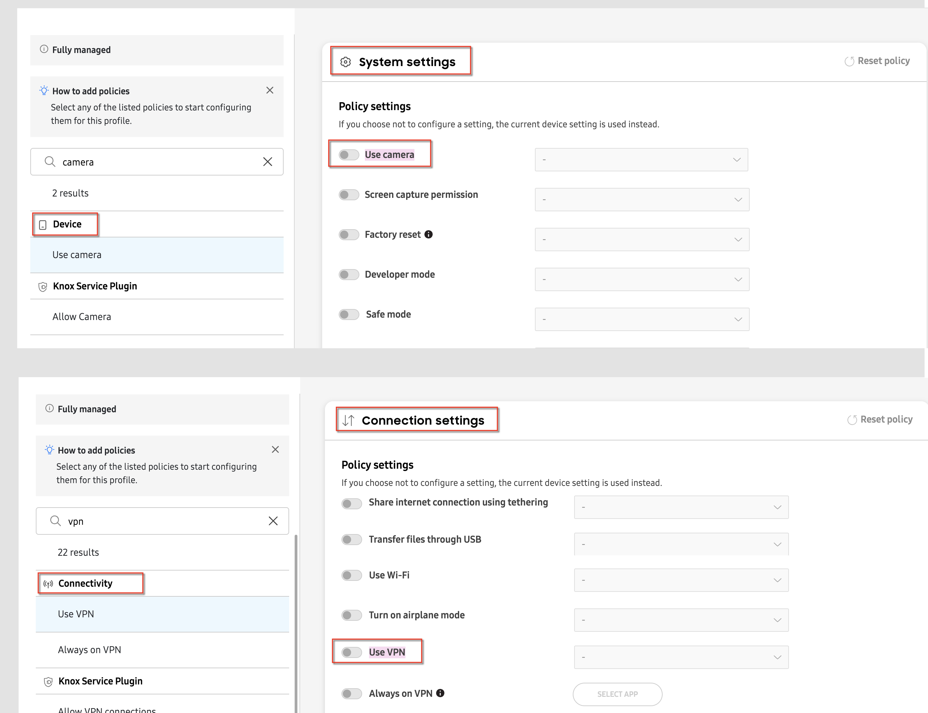Open Connectivity category header
This screenshot has height=713, width=928.
pos(162,584)
